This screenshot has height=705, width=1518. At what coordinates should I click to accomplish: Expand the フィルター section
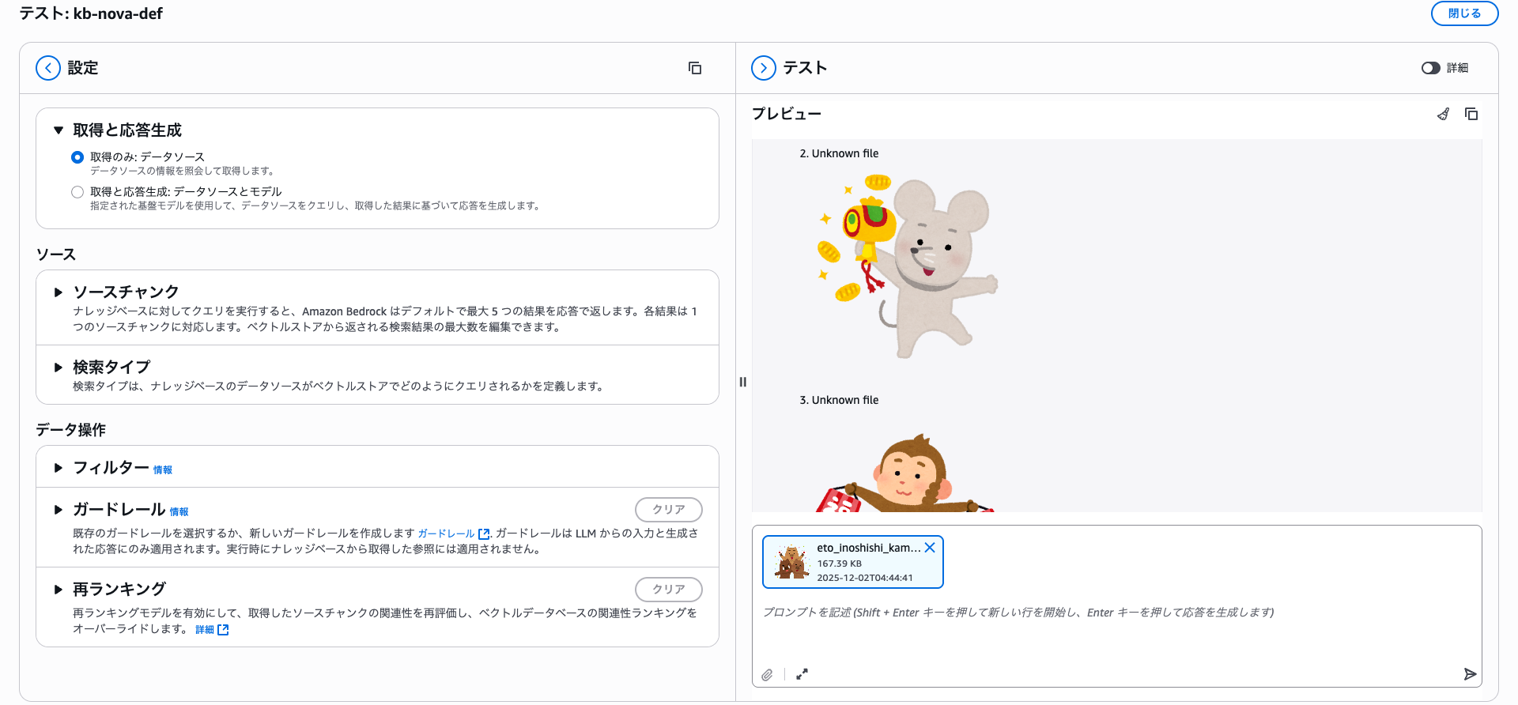click(59, 468)
